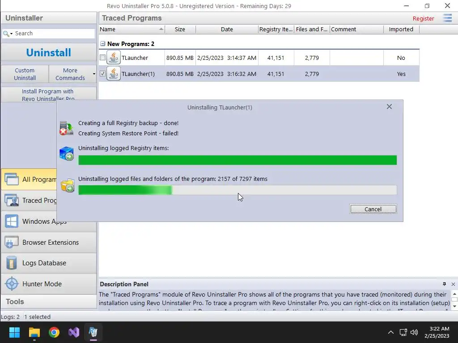Click the big Uninstall button
The width and height of the screenshot is (458, 343).
click(48, 53)
